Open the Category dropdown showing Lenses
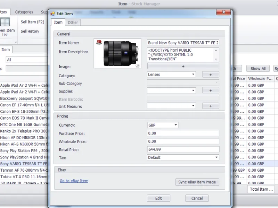This screenshot has width=278, height=208. pyautogui.click(x=171, y=75)
